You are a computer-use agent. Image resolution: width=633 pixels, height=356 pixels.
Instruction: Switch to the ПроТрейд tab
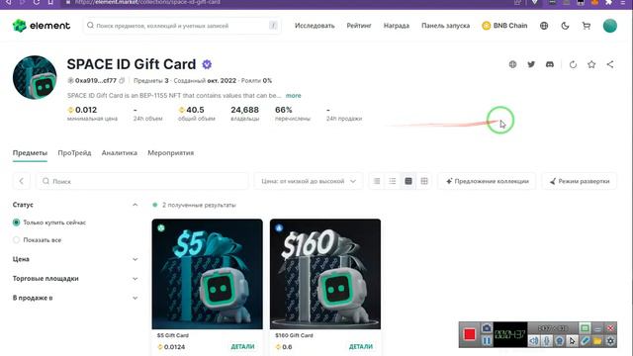pyautogui.click(x=74, y=153)
